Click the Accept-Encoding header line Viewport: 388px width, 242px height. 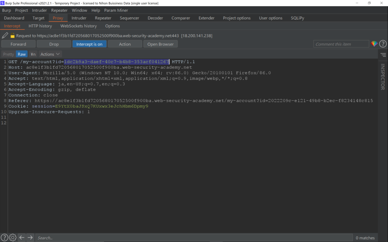tap(52, 89)
